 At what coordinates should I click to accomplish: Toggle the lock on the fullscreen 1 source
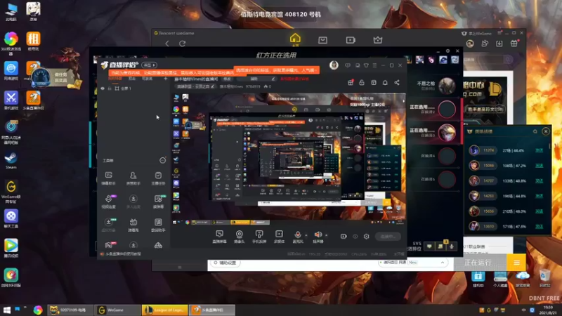[x=110, y=88]
